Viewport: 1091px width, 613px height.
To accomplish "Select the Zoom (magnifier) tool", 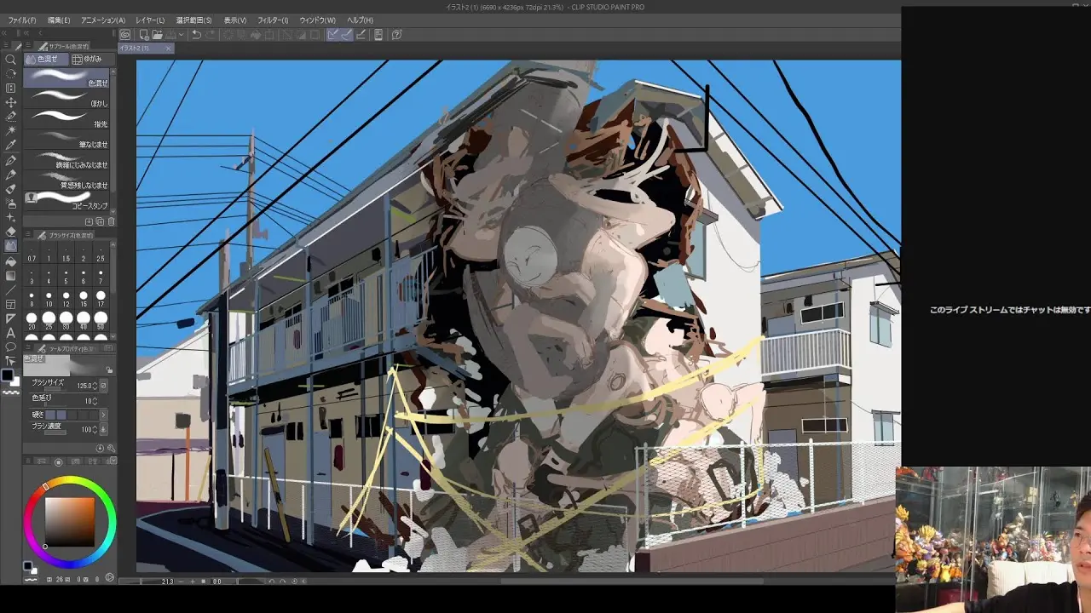I will pos(10,60).
